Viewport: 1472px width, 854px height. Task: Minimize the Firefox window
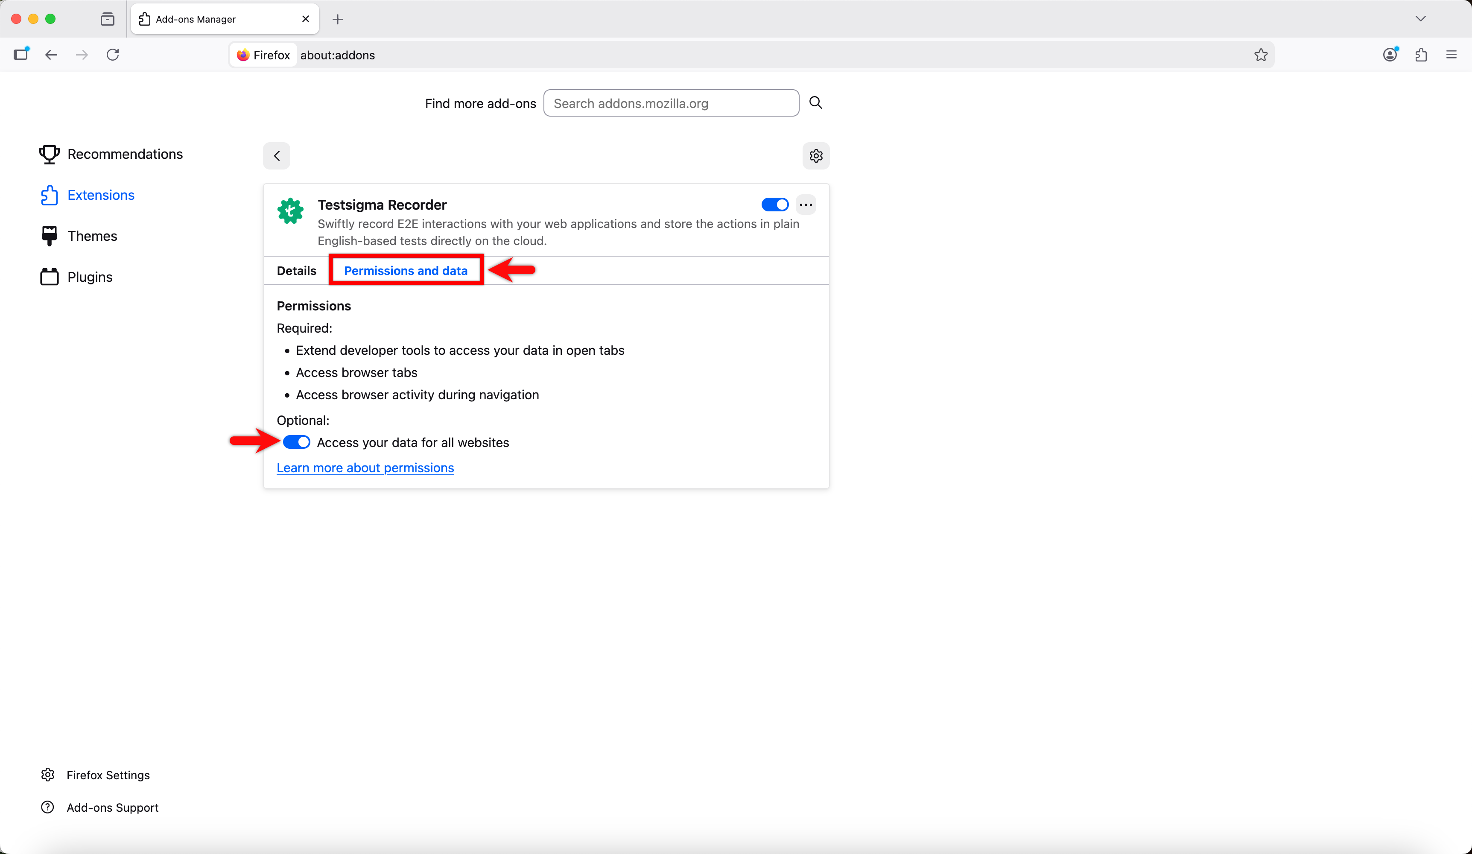[x=33, y=19]
